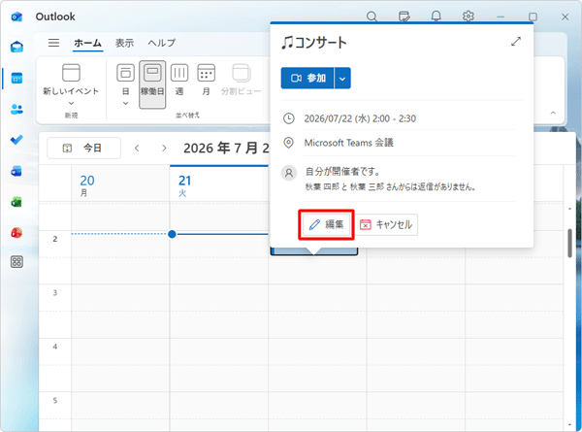Expand the 新しいイベント dropdown chevron
Screen dimensions: 582x432
[71, 103]
